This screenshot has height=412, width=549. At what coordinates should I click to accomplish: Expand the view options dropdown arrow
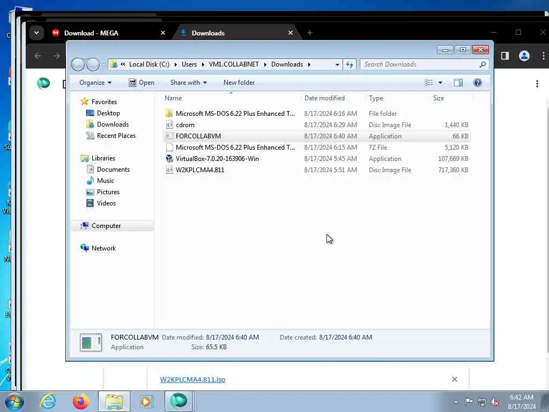441,83
